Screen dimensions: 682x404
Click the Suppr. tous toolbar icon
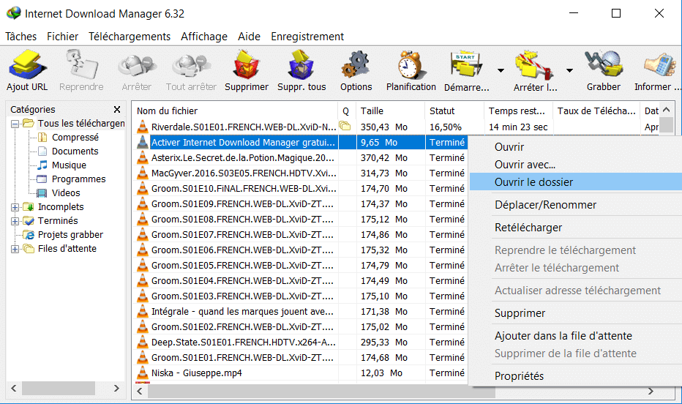(301, 65)
